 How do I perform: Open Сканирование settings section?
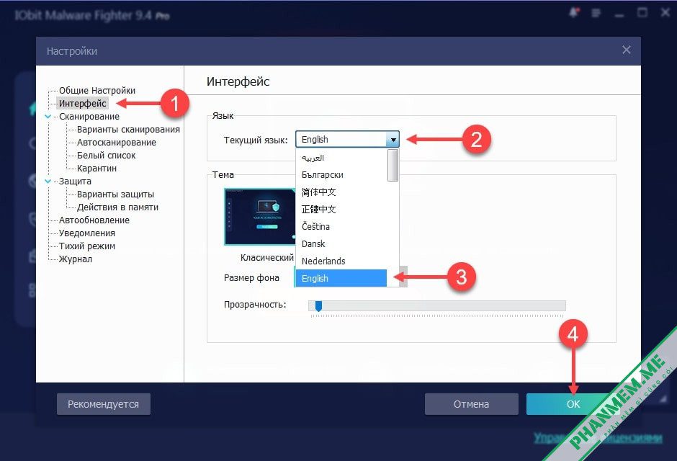(x=89, y=117)
